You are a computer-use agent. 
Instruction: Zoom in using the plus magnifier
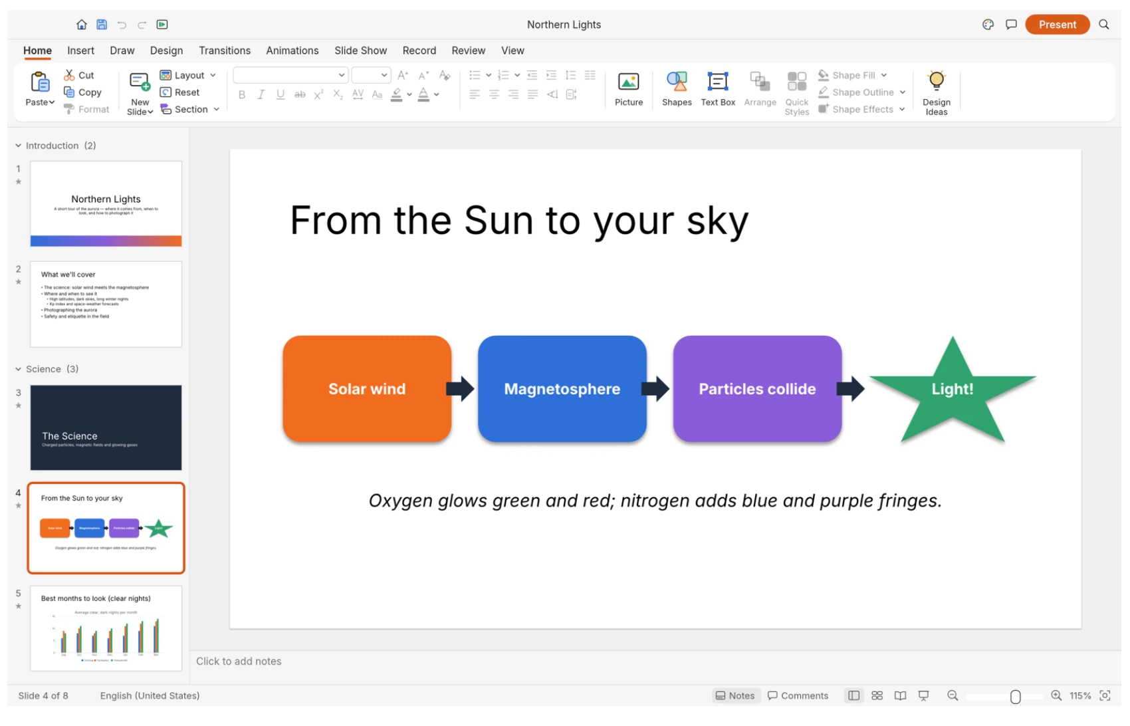point(1056,695)
